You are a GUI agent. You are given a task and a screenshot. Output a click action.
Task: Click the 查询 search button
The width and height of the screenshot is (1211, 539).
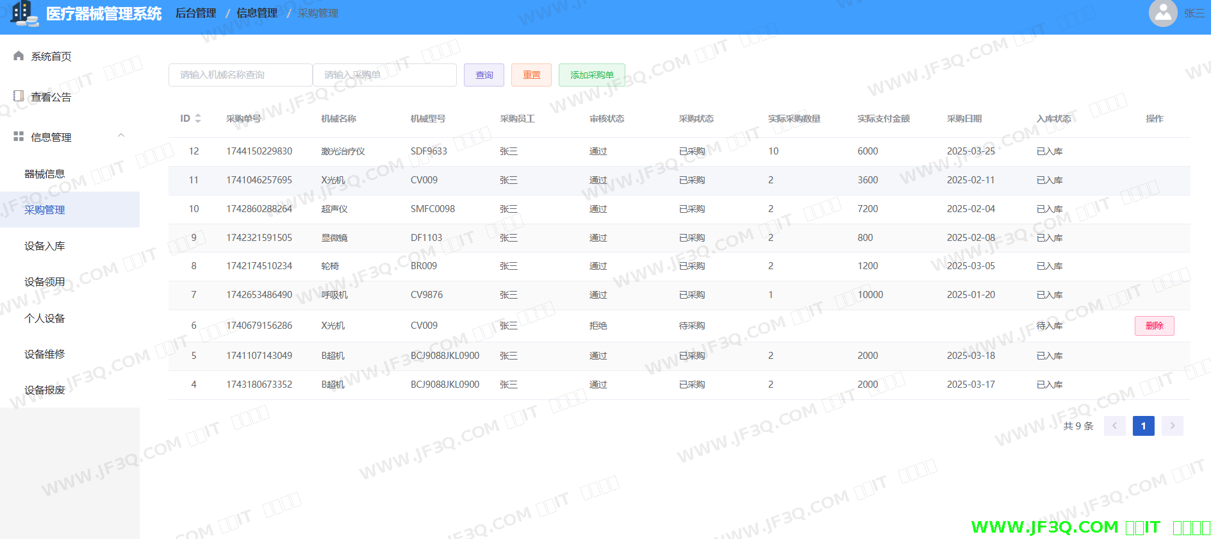tap(484, 75)
